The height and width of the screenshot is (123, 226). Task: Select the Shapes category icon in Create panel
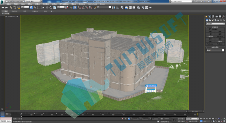[210, 20]
